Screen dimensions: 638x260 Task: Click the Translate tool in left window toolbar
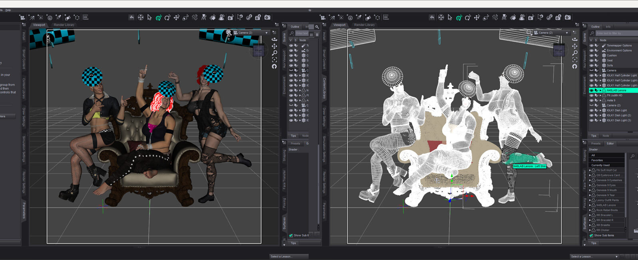coord(177,18)
